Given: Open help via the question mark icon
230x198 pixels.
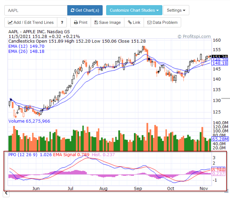Looking at the screenshot, I should (x=62, y=22).
